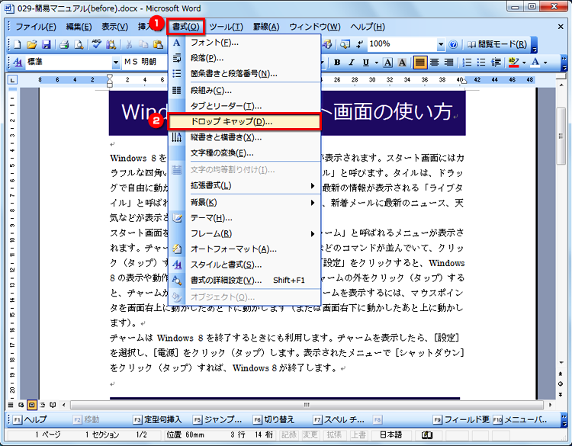This screenshot has width=572, height=446.
Task: Apply numbered list formatting
Action: (467, 63)
